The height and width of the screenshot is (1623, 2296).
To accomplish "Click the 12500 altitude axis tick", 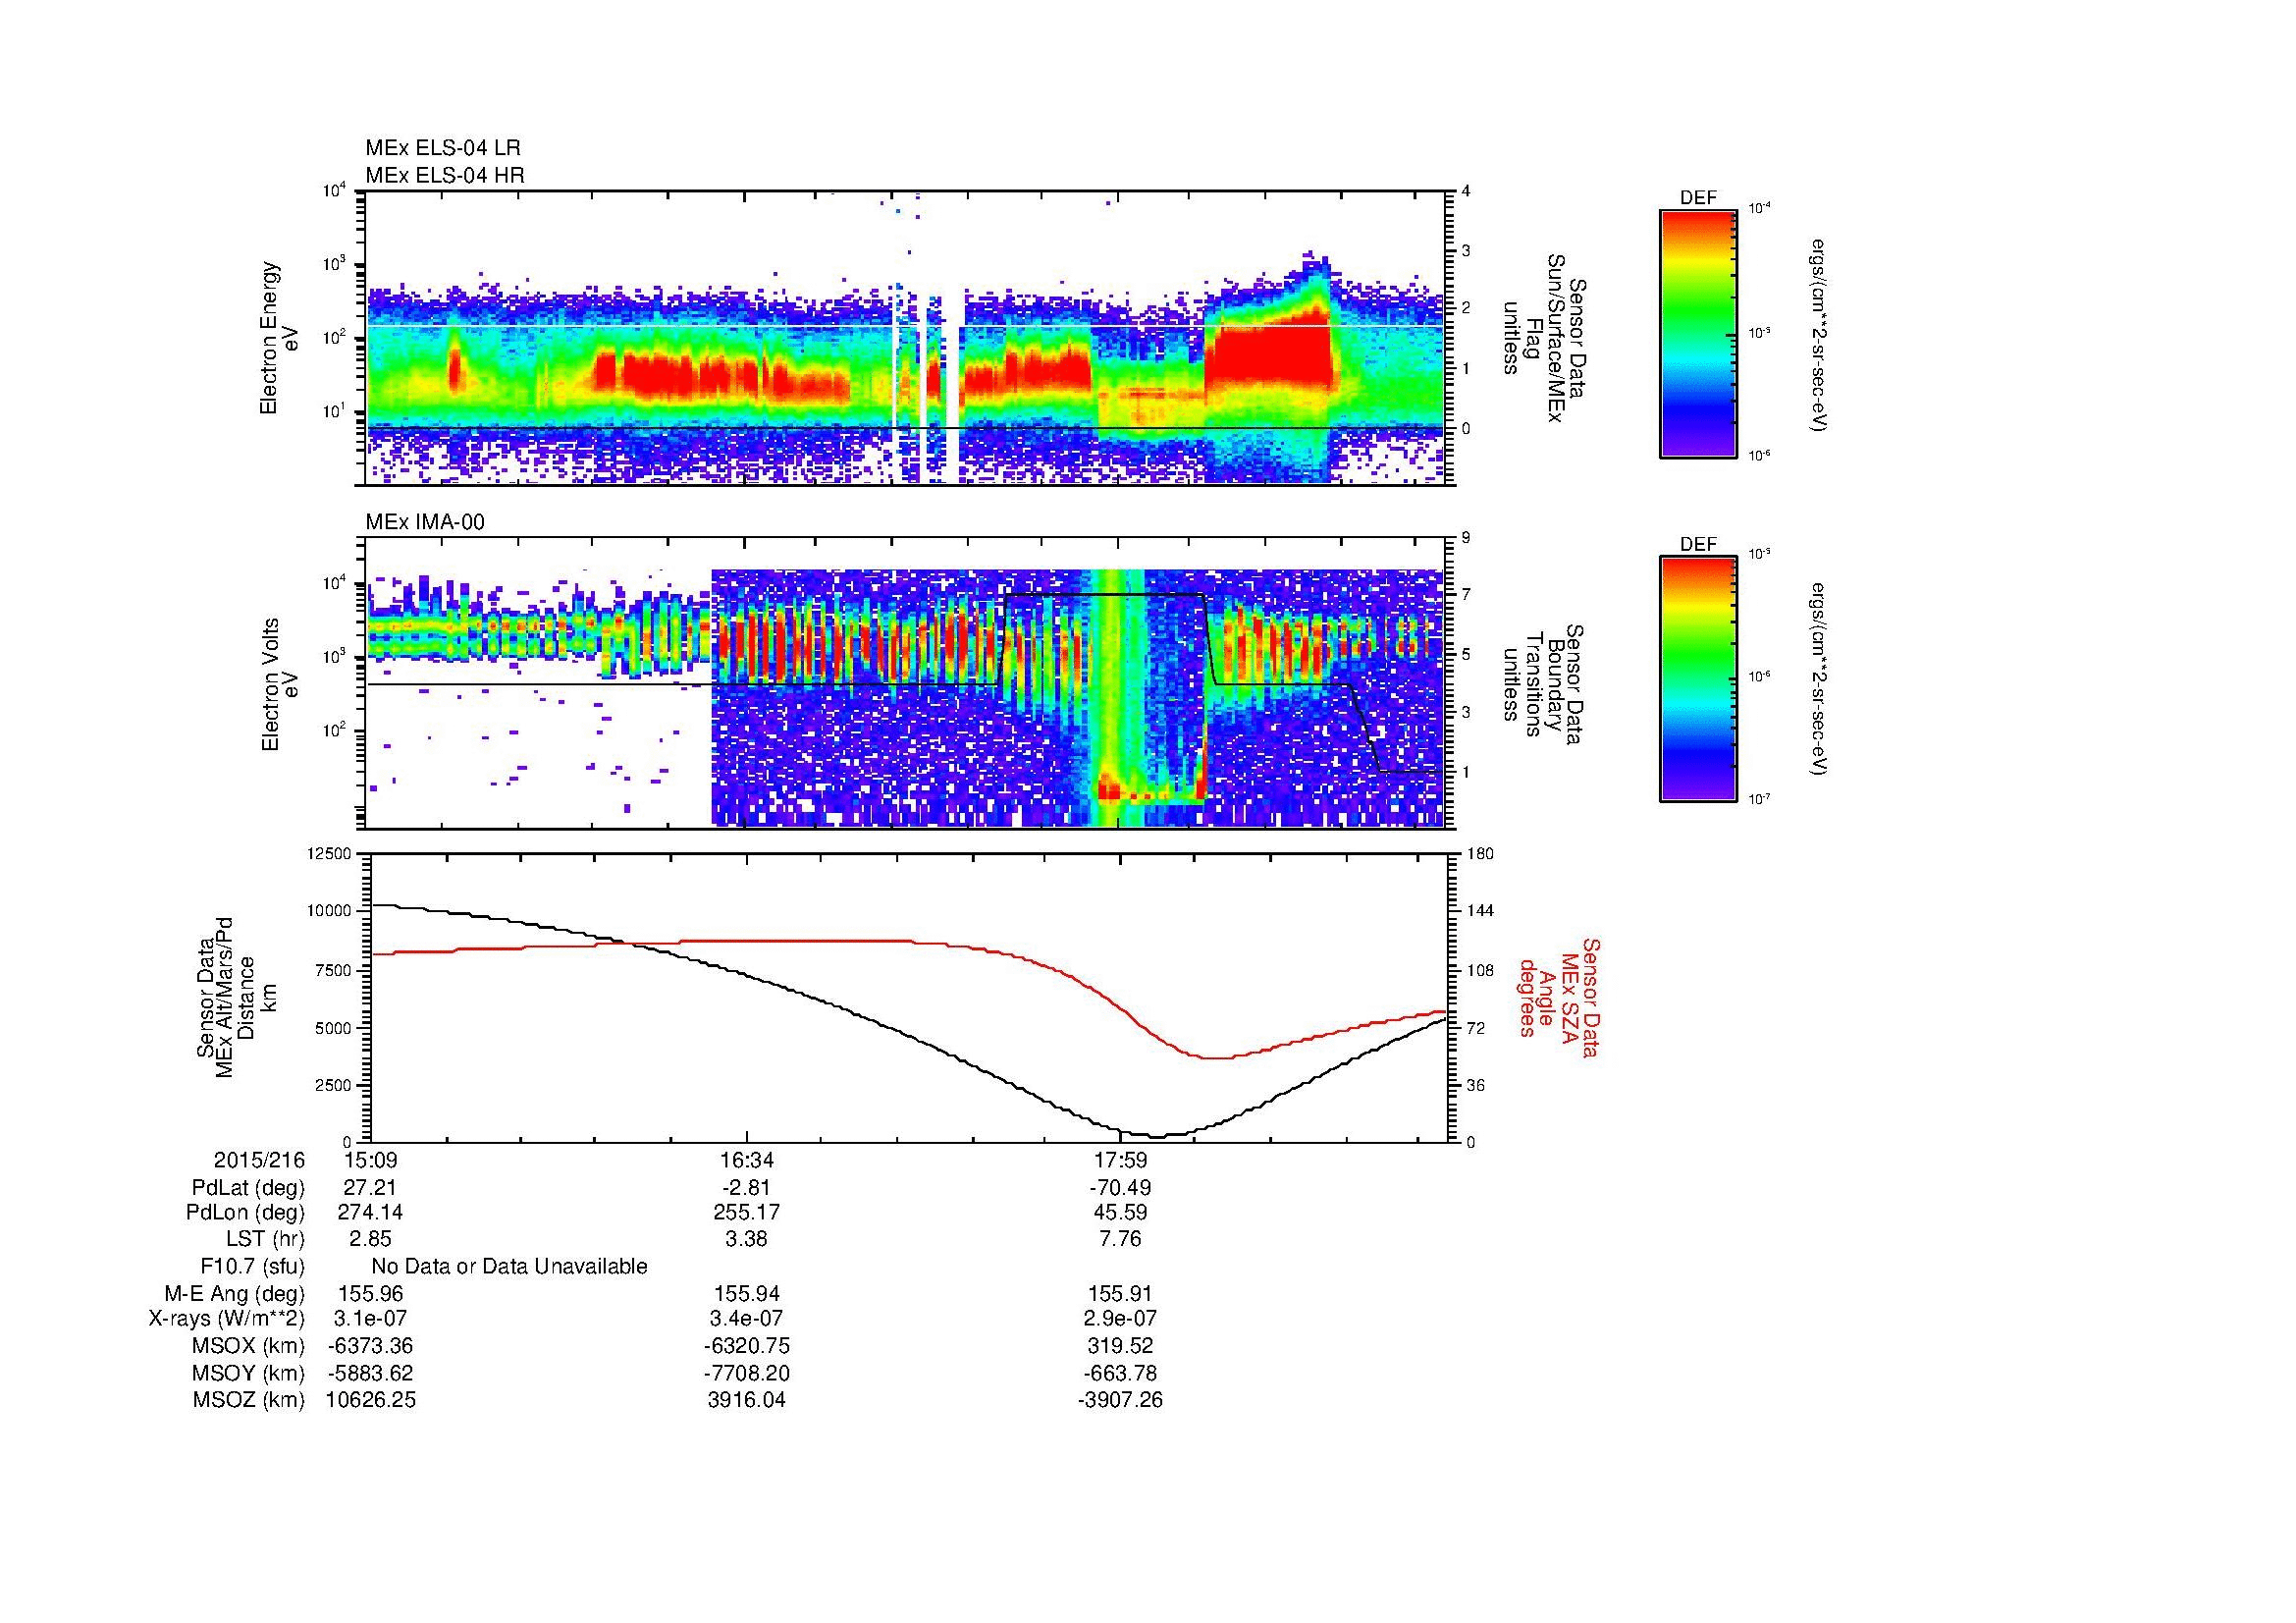I will pyautogui.click(x=331, y=853).
